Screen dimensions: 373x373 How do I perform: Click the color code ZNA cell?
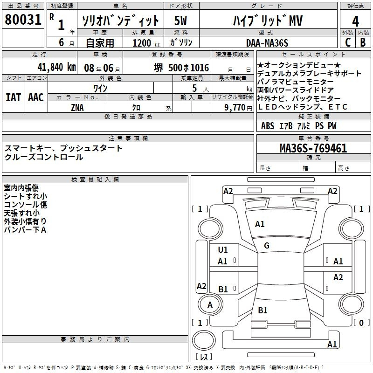click(x=77, y=107)
